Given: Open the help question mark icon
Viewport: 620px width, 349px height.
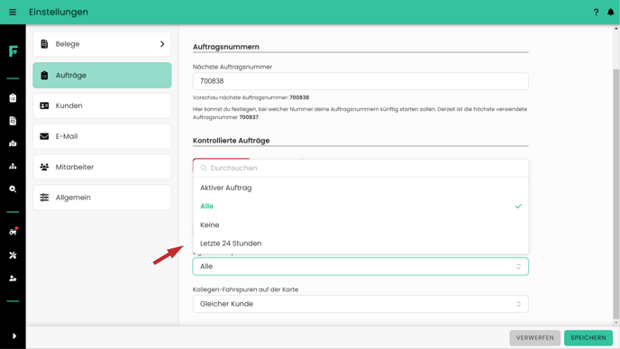Looking at the screenshot, I should coord(596,13).
